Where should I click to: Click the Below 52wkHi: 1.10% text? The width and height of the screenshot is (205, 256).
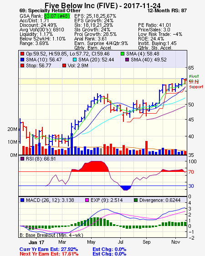click(42, 39)
